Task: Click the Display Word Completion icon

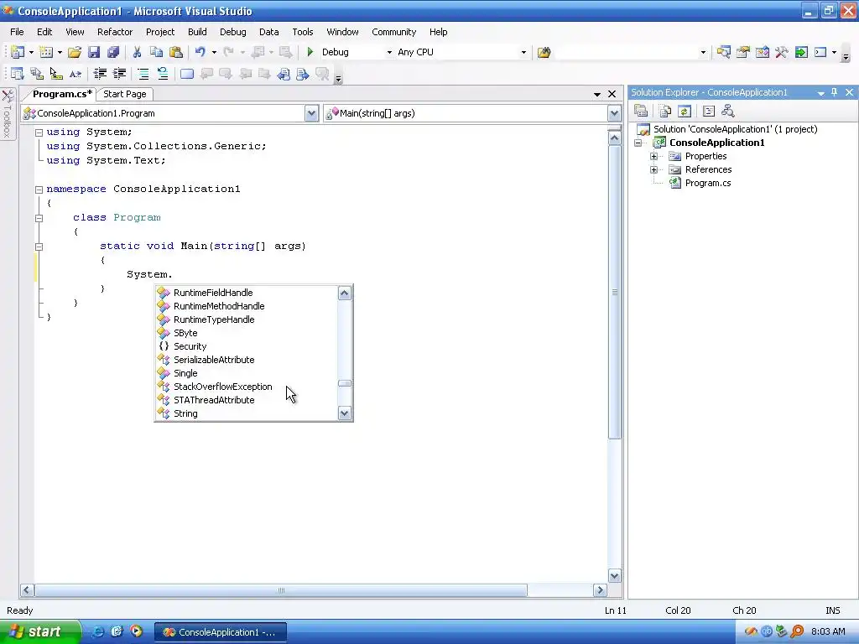Action: [x=75, y=74]
